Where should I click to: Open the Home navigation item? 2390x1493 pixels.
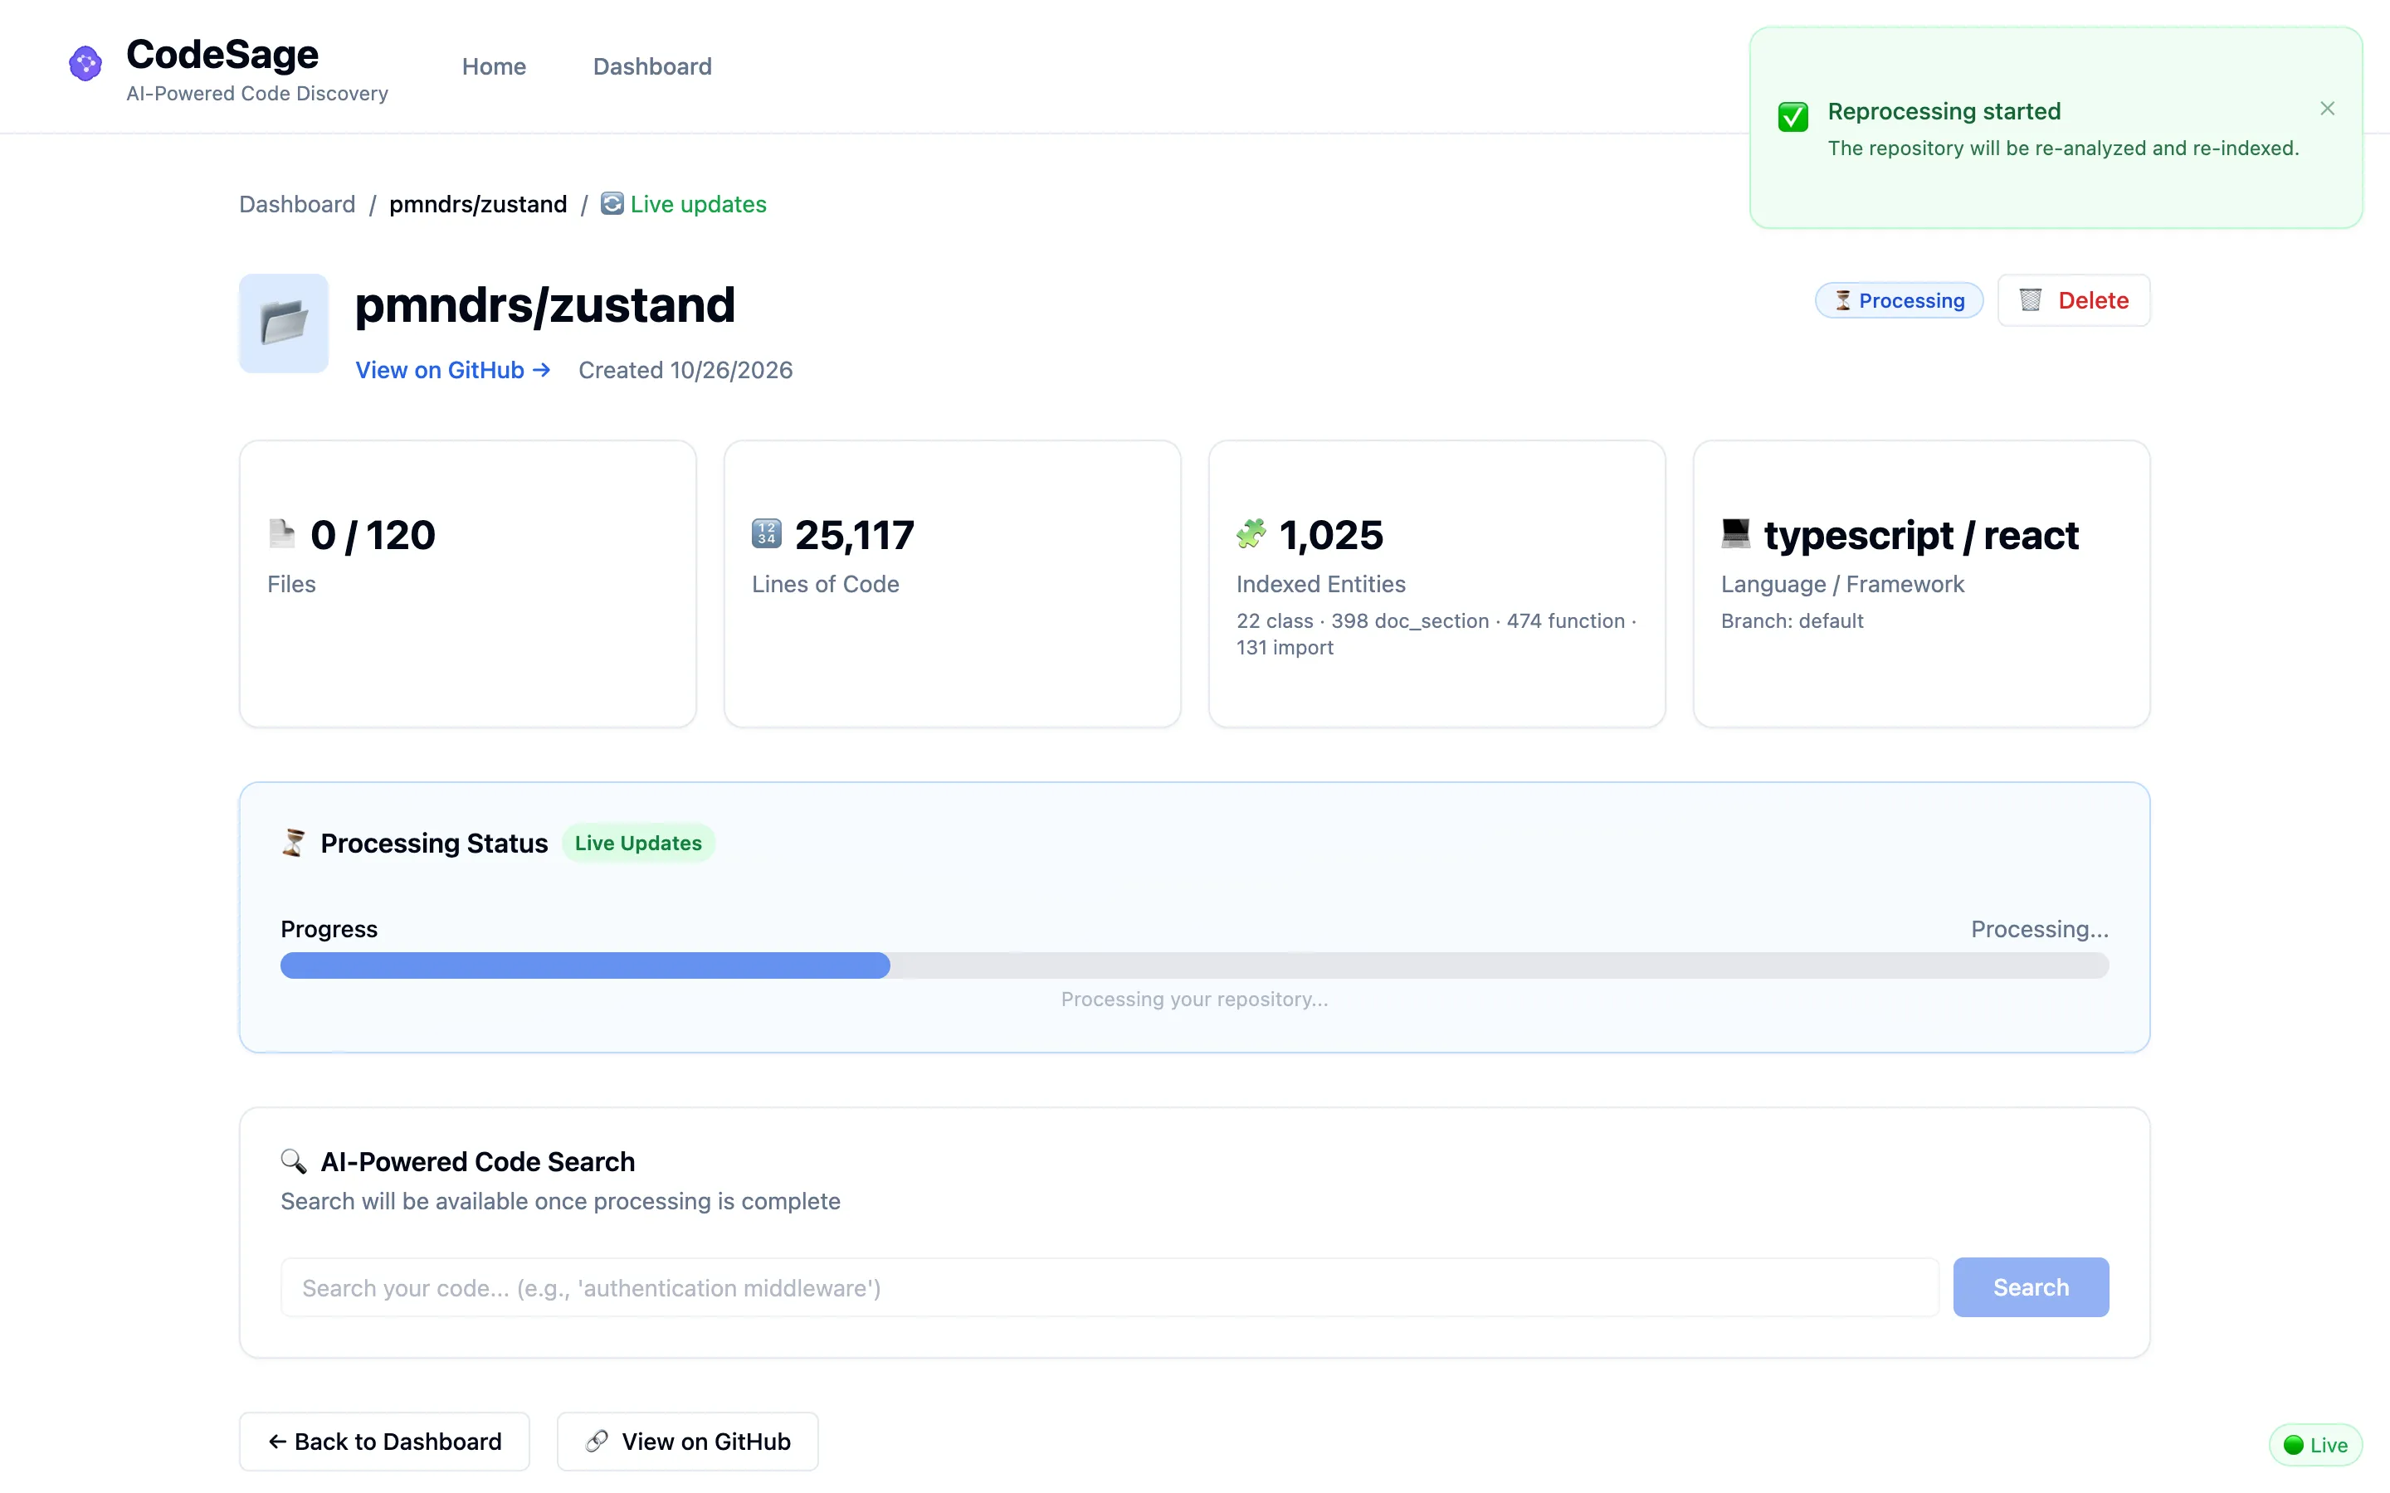coord(494,66)
